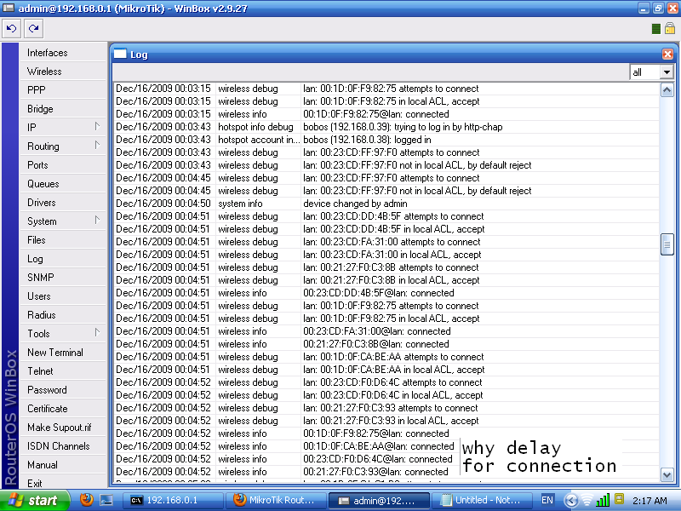Viewport: 681px width, 511px height.
Task: Open the log topic filter dropdown 'all'
Action: pyautogui.click(x=667, y=72)
